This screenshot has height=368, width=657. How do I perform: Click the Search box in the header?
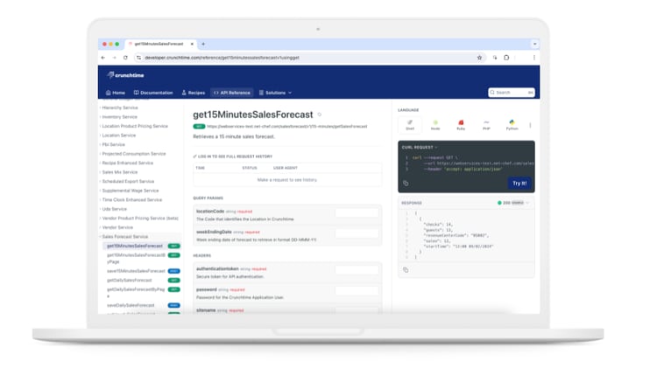click(512, 93)
